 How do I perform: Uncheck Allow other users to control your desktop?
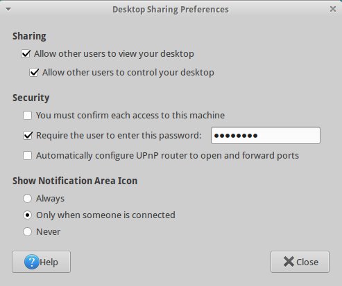tap(34, 73)
